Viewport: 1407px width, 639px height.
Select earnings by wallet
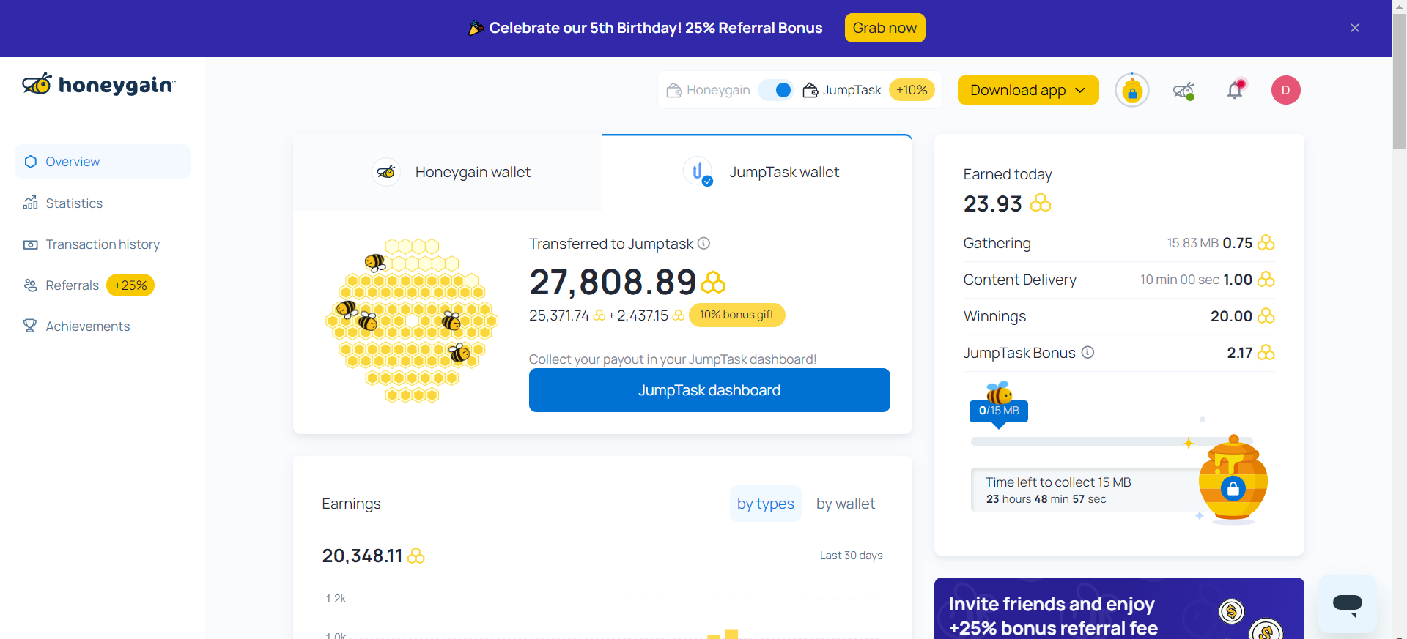tap(846, 504)
